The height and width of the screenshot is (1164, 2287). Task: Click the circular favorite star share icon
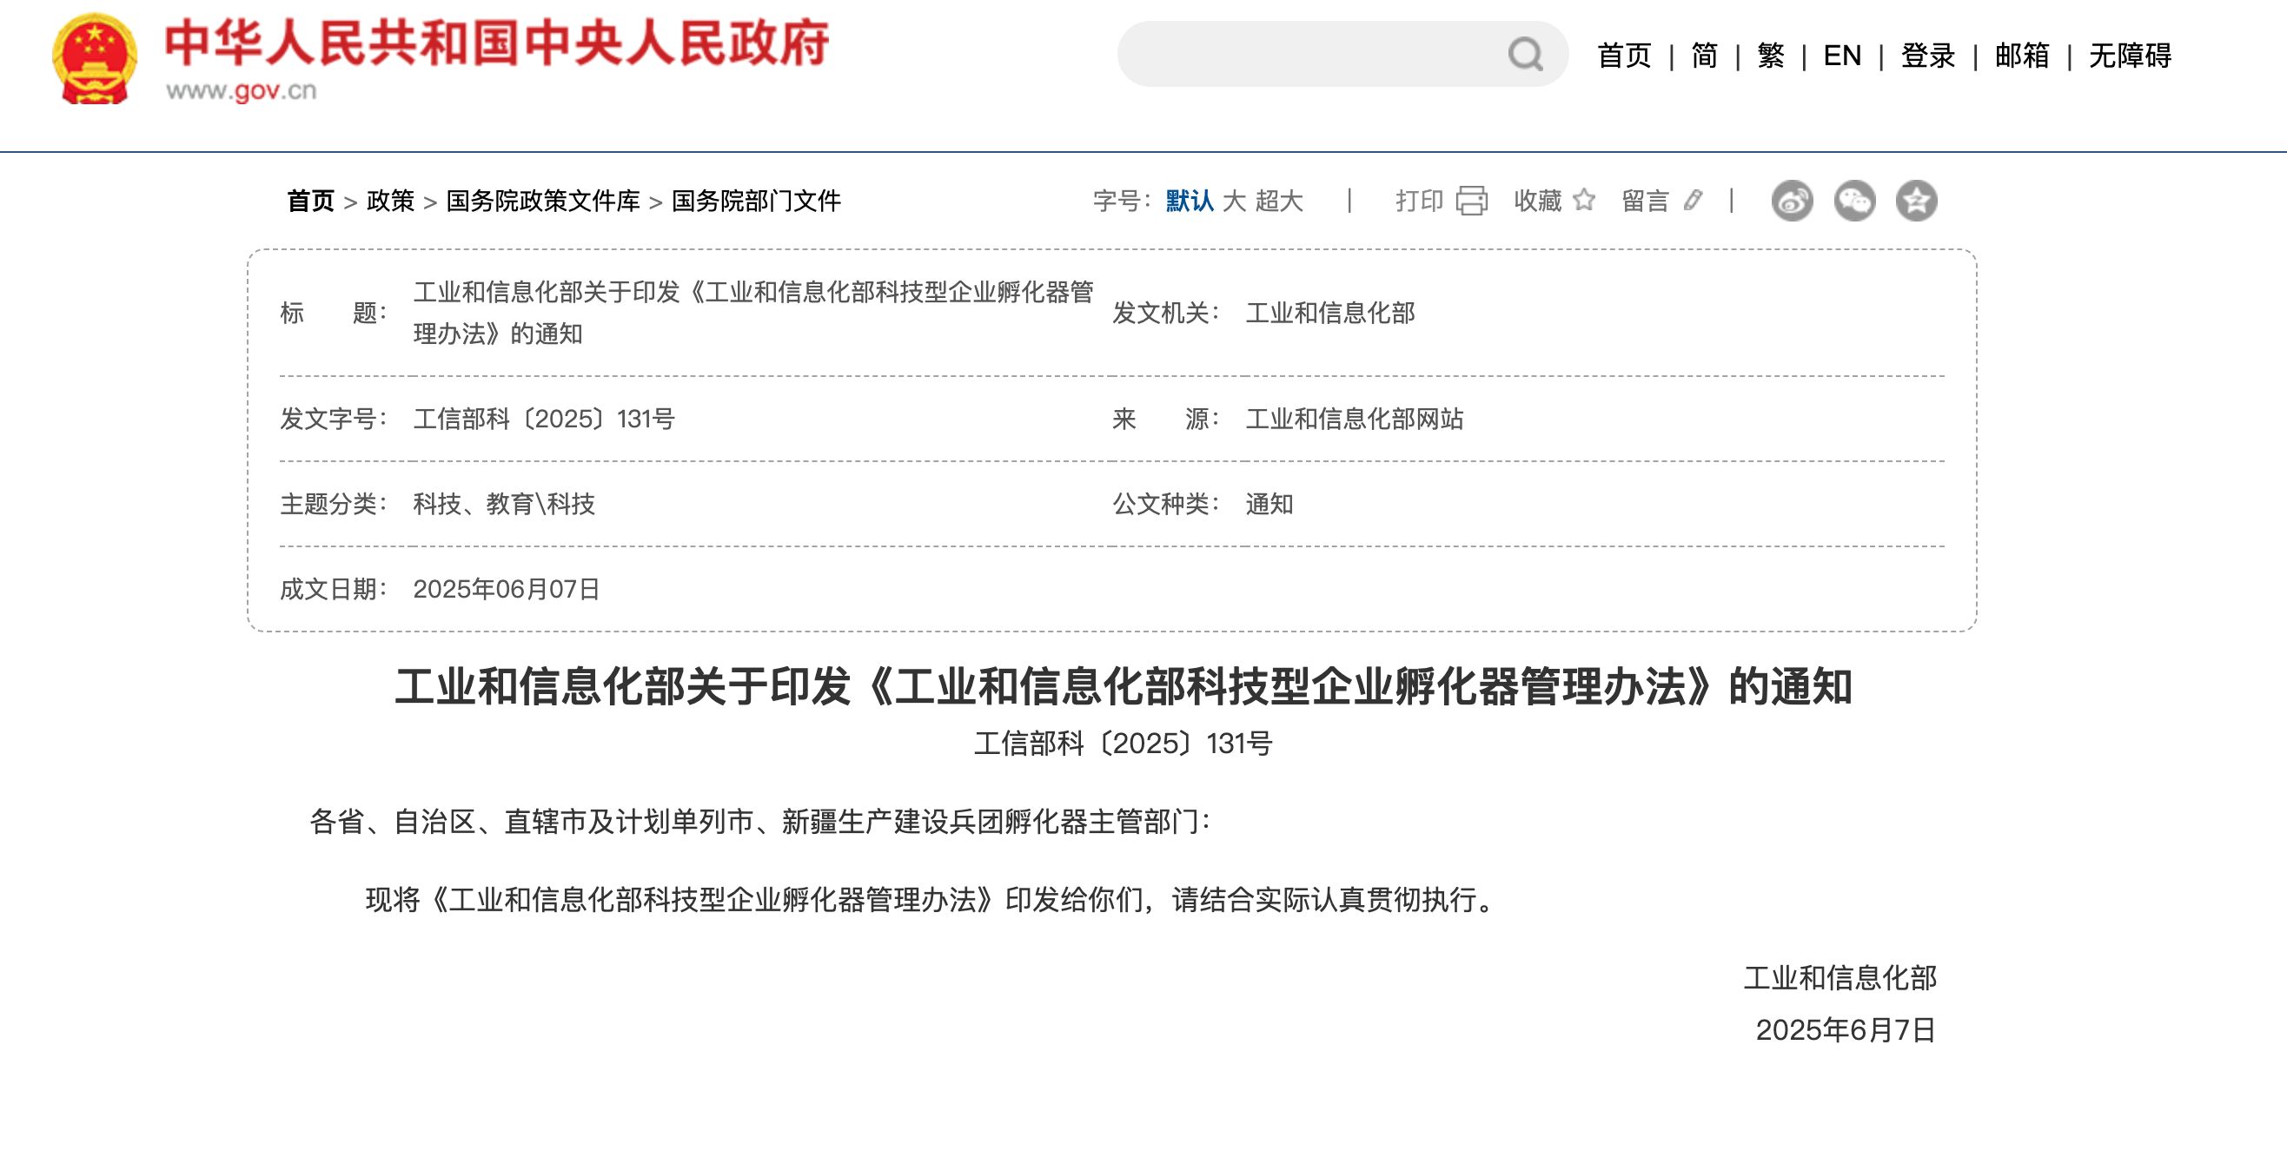[x=1918, y=202]
